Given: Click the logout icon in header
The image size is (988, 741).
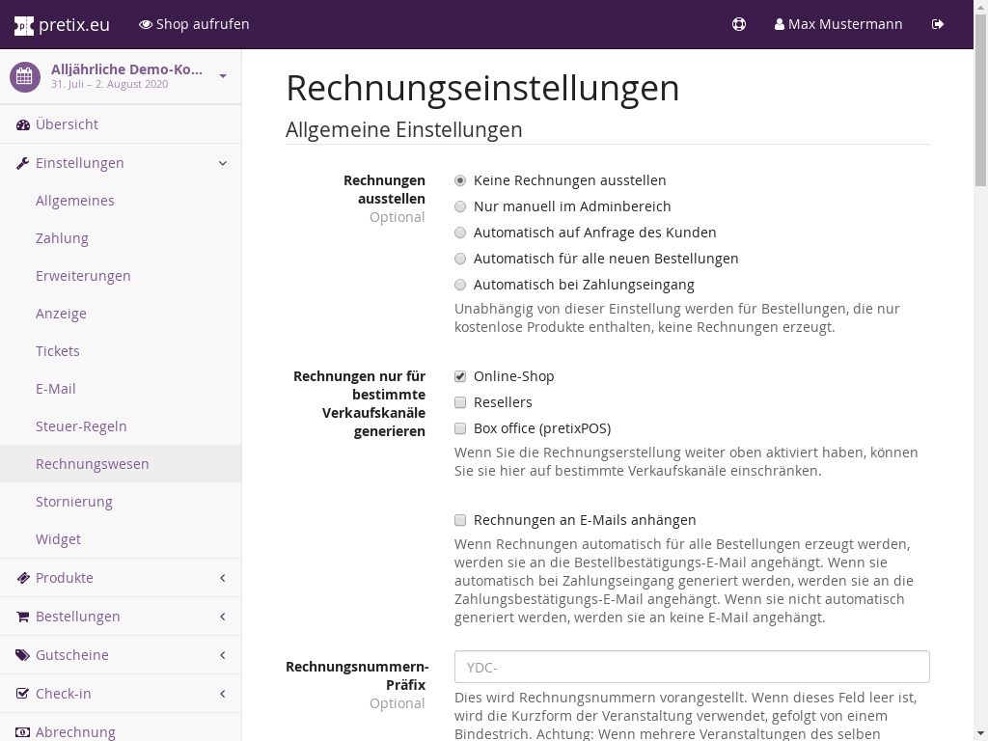Looking at the screenshot, I should pos(938,24).
